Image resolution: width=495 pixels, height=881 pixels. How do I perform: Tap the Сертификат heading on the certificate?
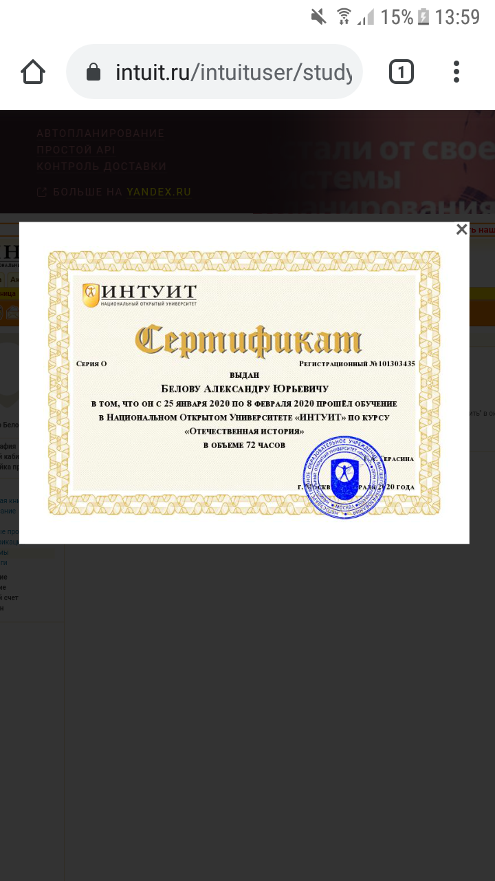click(247, 341)
